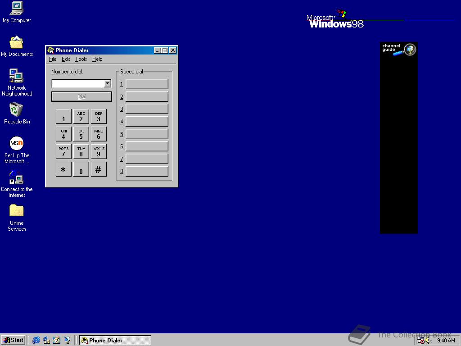
Task: Click speed dial button 6
Action: [147, 146]
